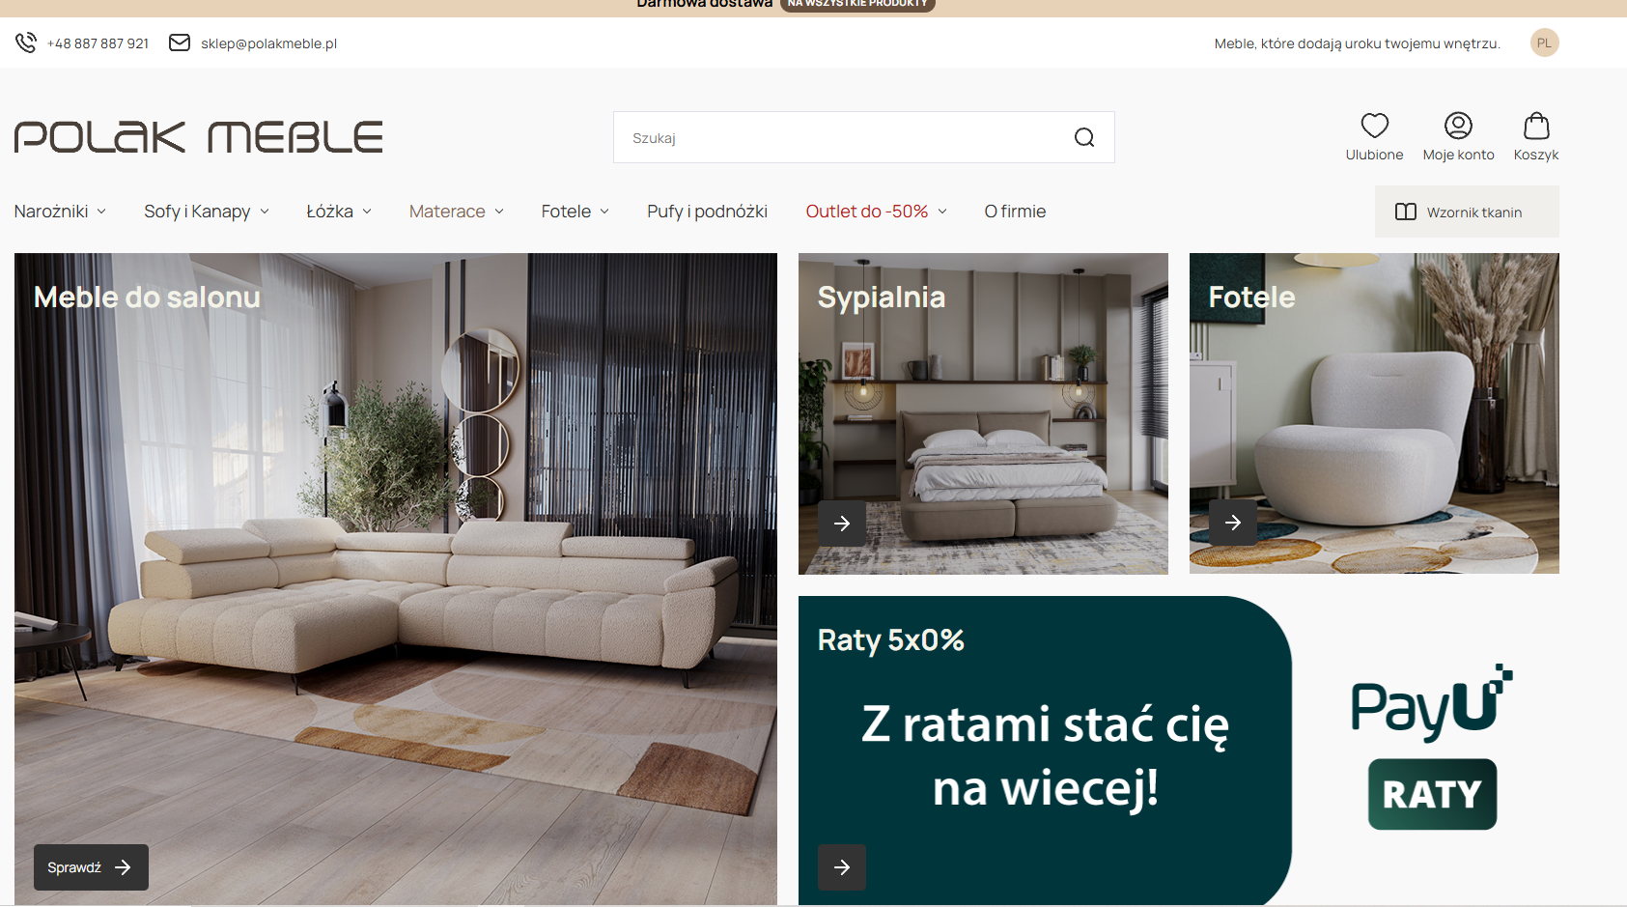
Task: Go to O firmie page
Action: coord(1015,212)
